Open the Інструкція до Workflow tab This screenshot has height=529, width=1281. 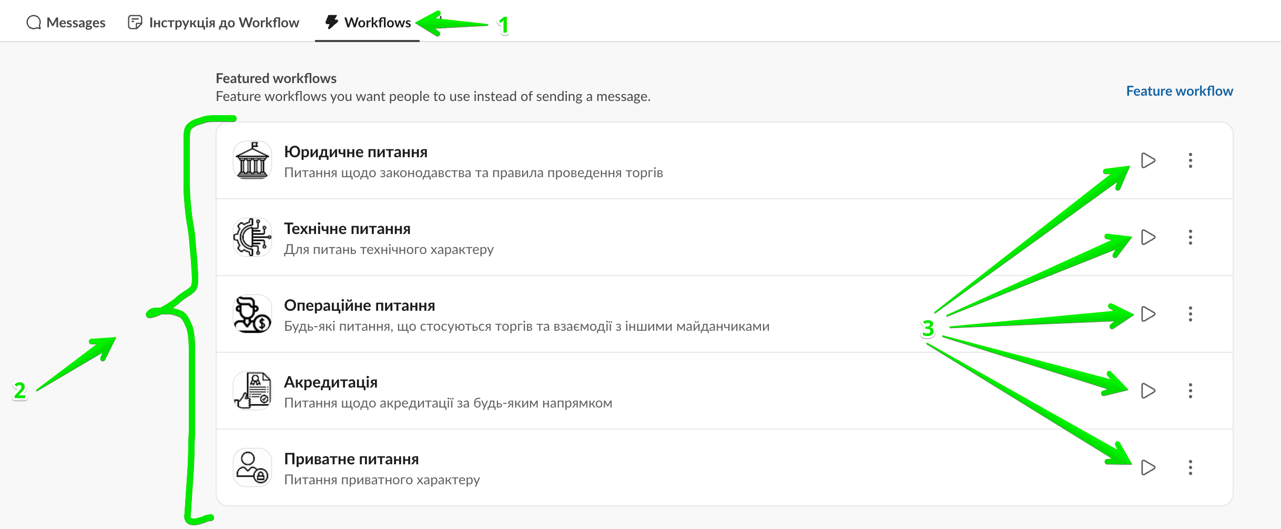click(214, 23)
